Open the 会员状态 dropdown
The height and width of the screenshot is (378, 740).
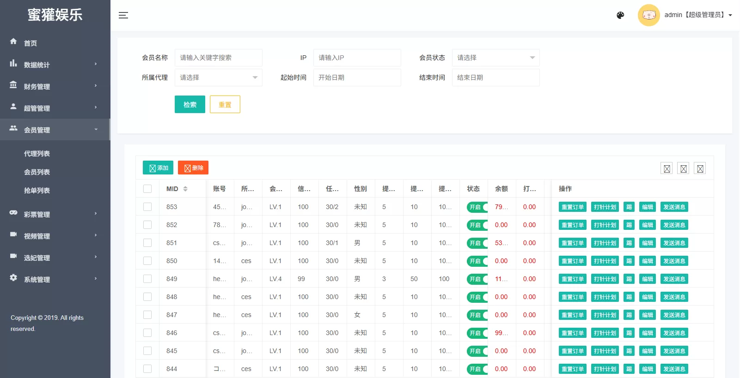[495, 58]
